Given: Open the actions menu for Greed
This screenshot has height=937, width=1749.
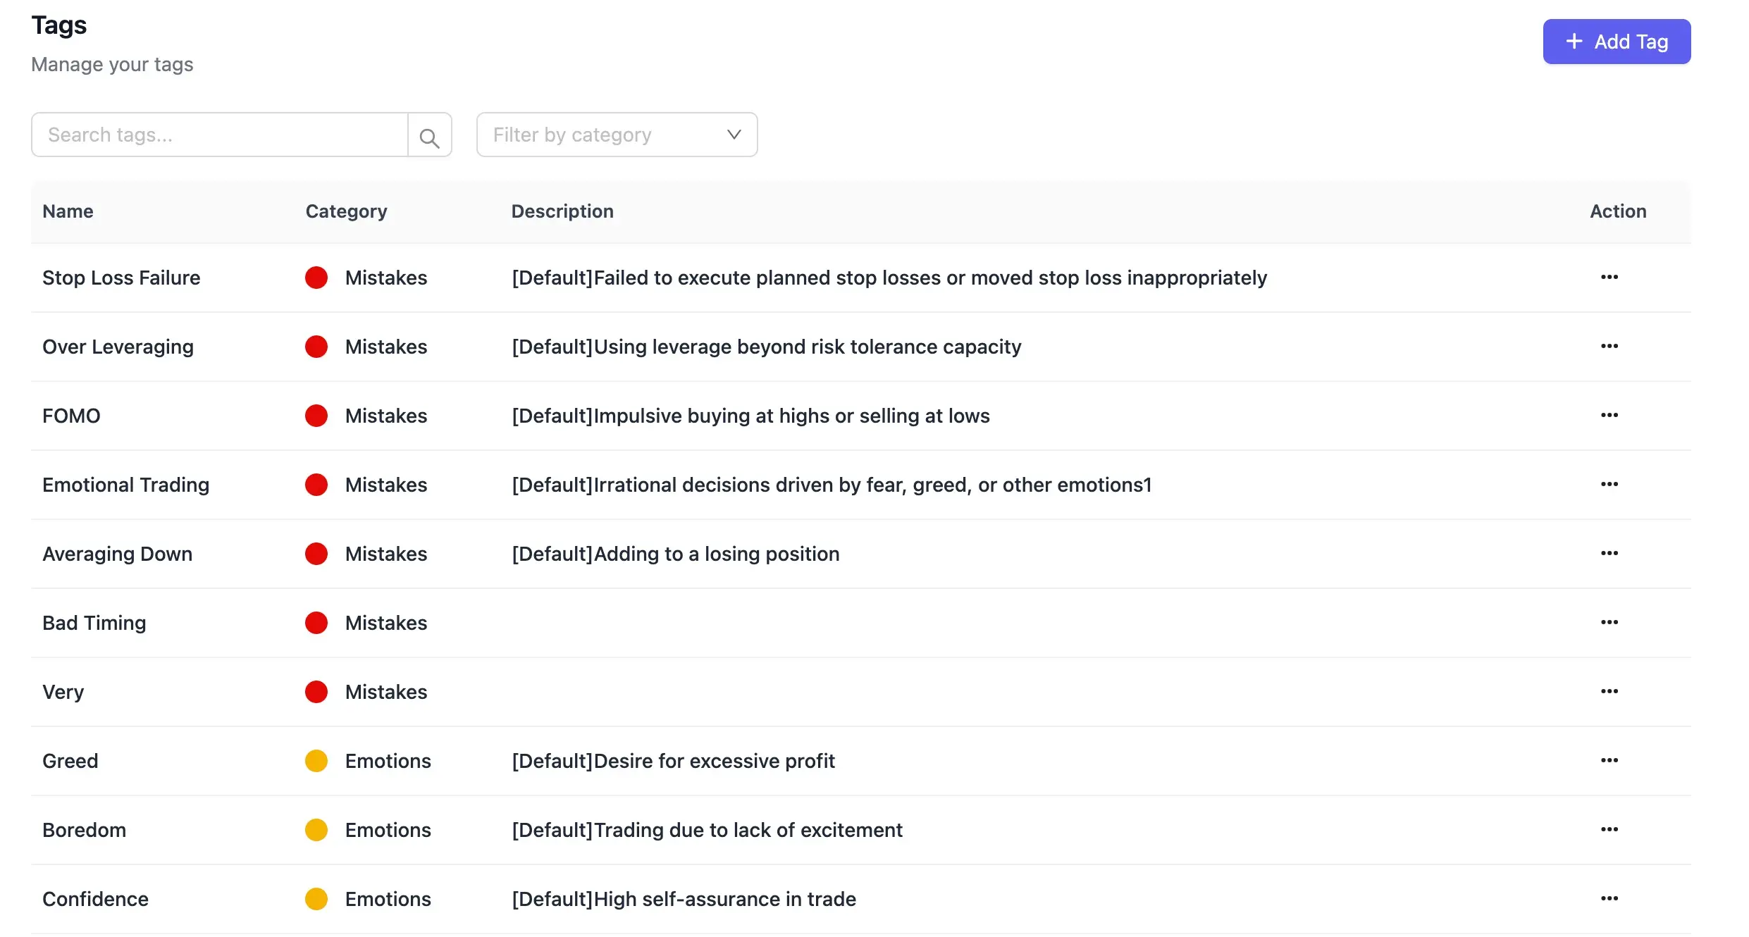Looking at the screenshot, I should (1609, 760).
